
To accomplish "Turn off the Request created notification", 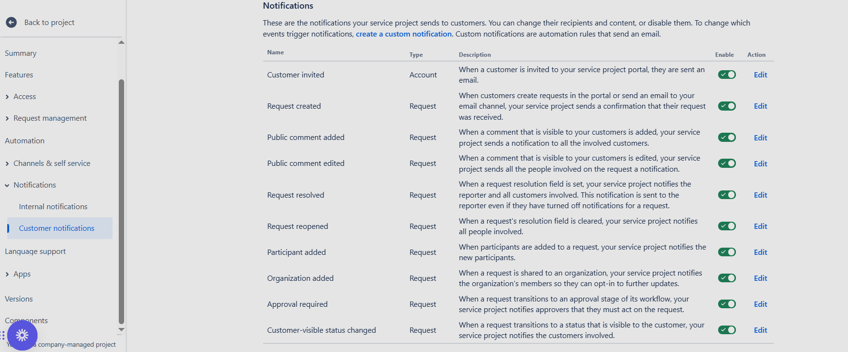I will coord(726,106).
